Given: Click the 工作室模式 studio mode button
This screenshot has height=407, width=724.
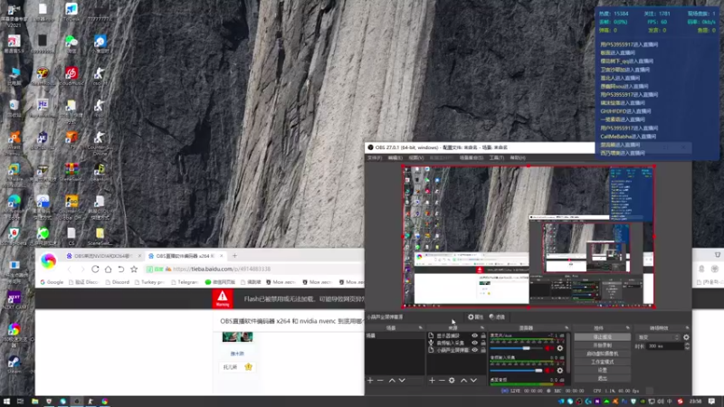Looking at the screenshot, I should point(603,363).
